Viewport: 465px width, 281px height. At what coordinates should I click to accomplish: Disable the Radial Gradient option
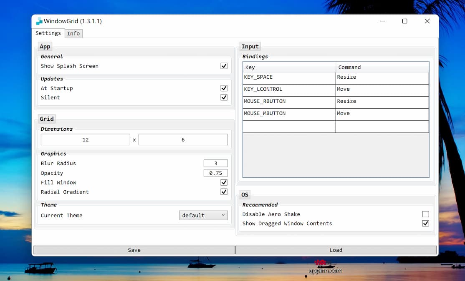tap(224, 192)
